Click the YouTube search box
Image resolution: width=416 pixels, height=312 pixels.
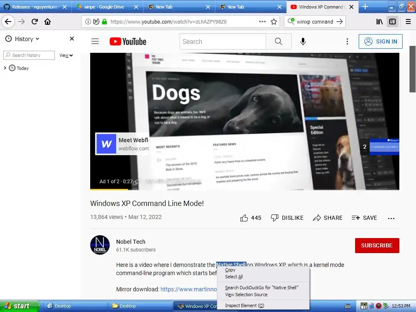coord(223,41)
